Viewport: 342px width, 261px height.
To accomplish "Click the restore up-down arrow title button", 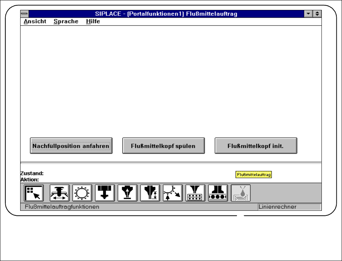I will [317, 14].
